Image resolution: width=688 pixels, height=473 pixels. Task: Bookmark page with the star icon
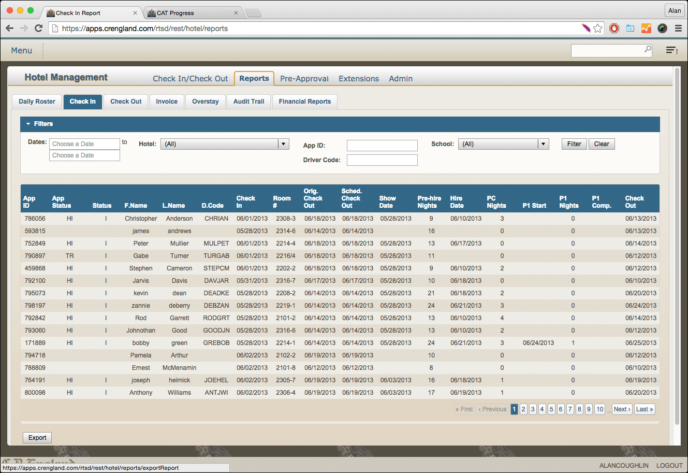pos(598,28)
